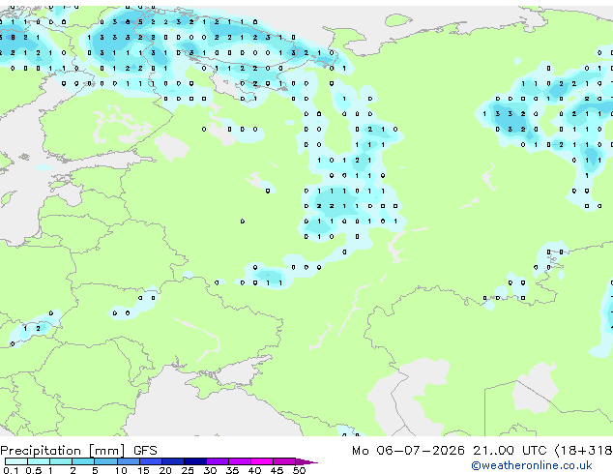Click the legend label '50'
This screenshot has height=474, width=613.
coord(299,470)
